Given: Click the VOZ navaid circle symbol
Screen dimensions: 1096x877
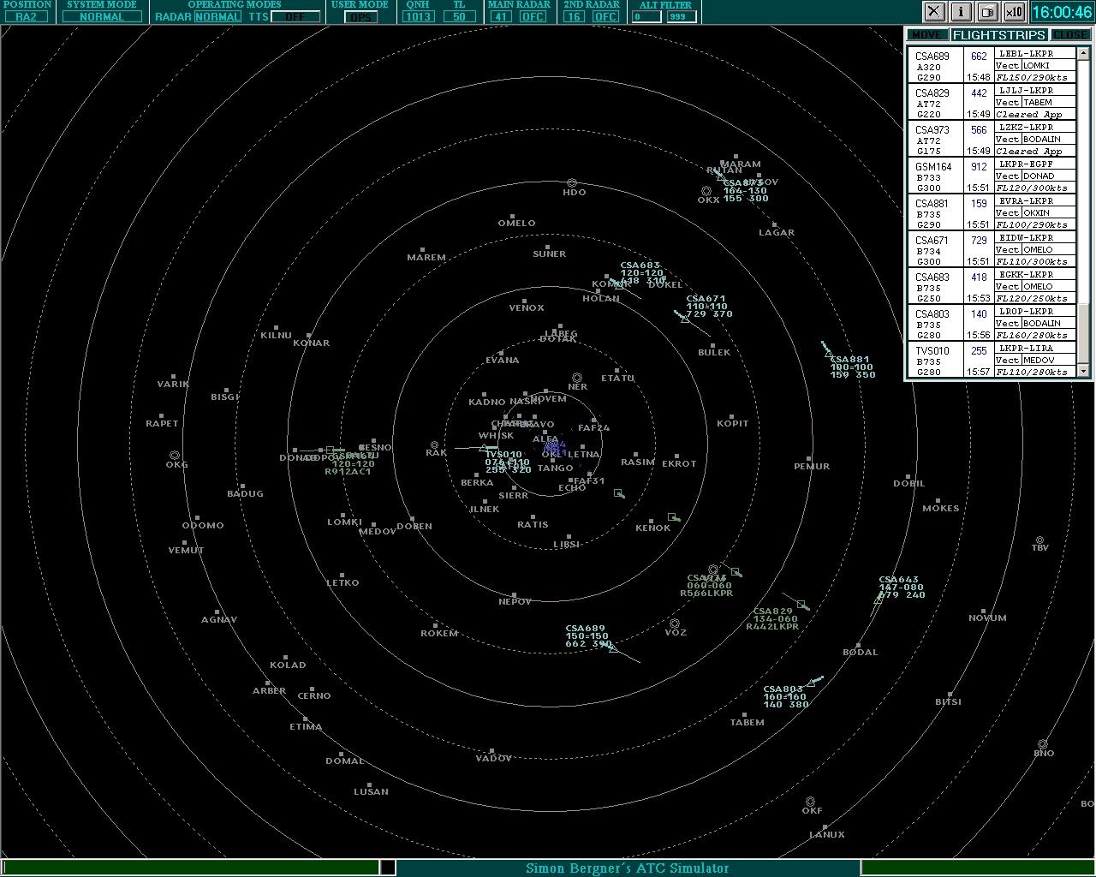Looking at the screenshot, I should coord(675,623).
